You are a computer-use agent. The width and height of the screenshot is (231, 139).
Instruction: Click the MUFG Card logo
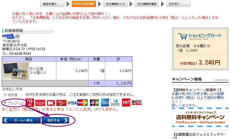click(x=30, y=103)
